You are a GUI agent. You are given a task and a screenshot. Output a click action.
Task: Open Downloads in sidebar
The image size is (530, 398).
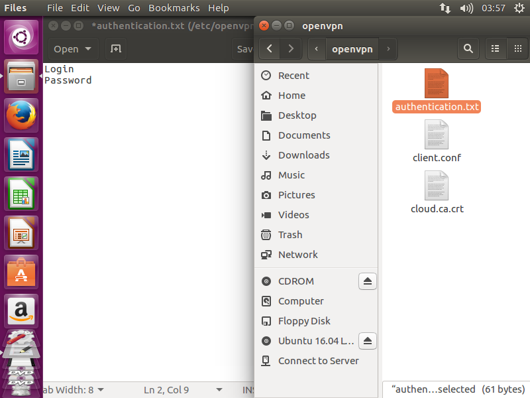coord(316,155)
